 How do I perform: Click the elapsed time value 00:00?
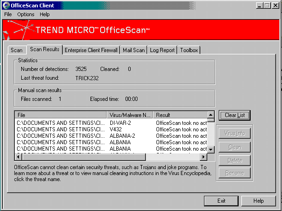pos(132,99)
